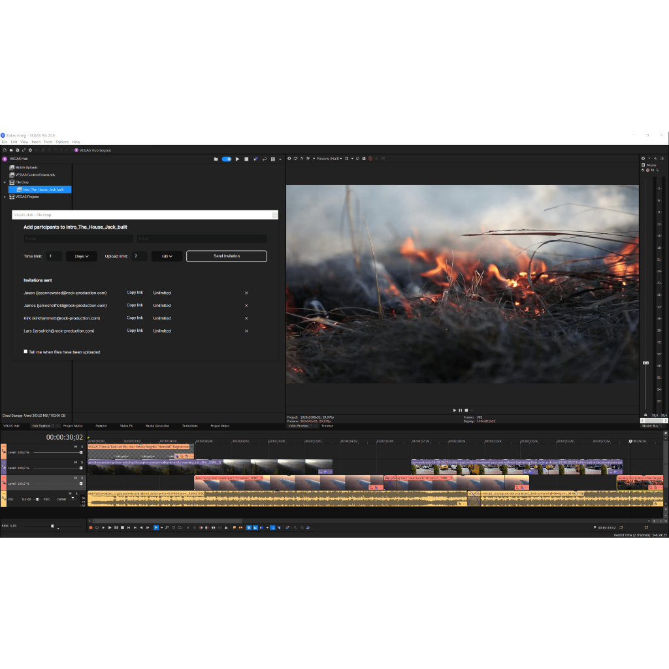This screenshot has width=669, height=669.
Task: Mute the top title video track
Action: point(76,446)
